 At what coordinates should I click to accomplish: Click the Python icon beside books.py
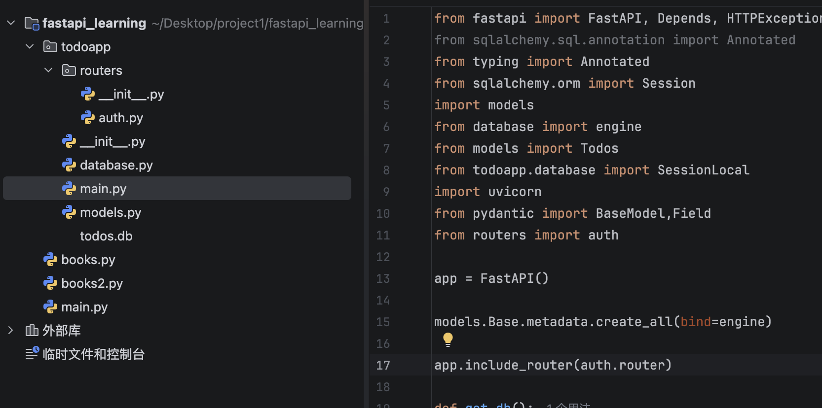pyautogui.click(x=50, y=259)
